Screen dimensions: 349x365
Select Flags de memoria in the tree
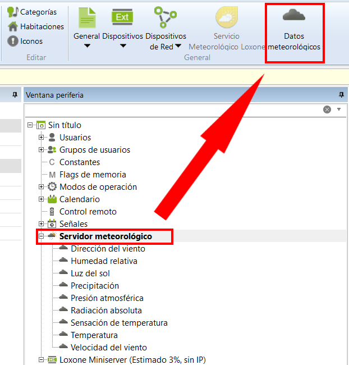(93, 175)
